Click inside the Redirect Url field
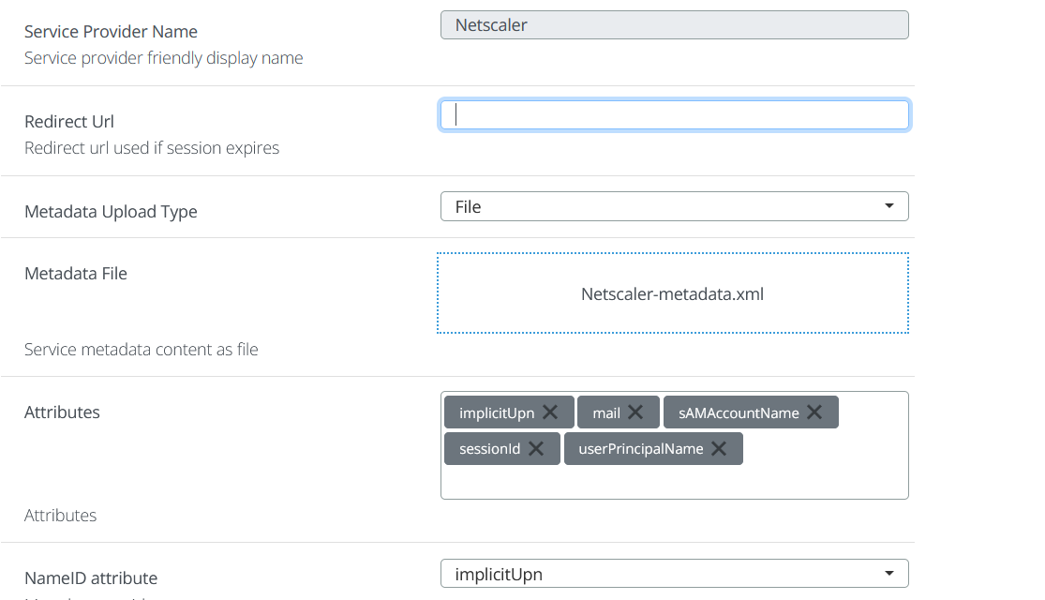This screenshot has height=600, width=1045. click(675, 114)
